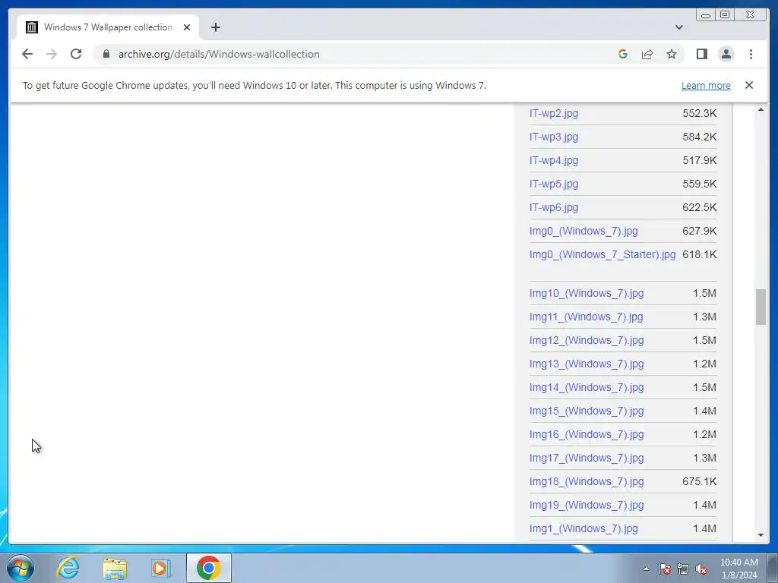Reload the current page

click(76, 54)
